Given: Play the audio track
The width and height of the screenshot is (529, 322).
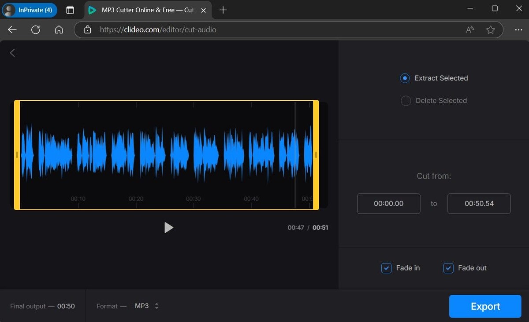Looking at the screenshot, I should pyautogui.click(x=168, y=227).
